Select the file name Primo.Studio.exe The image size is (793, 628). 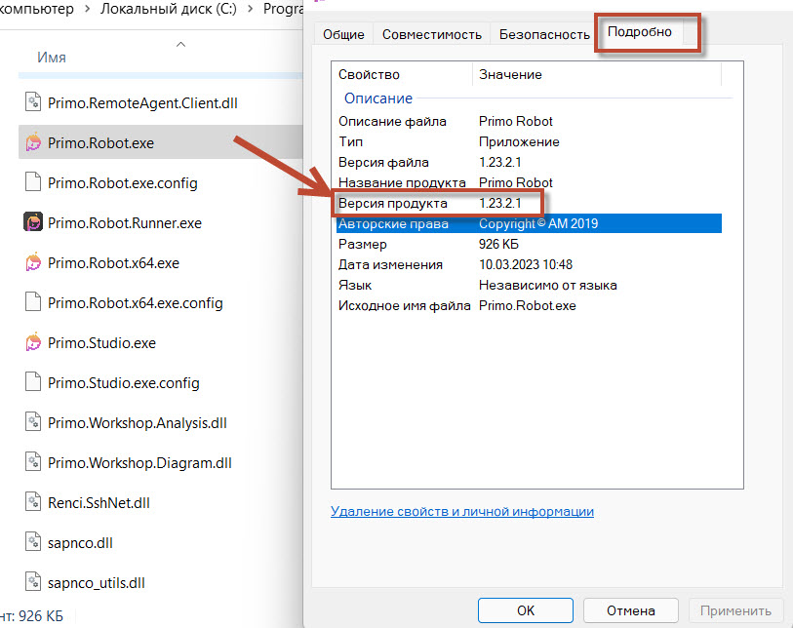(x=101, y=342)
